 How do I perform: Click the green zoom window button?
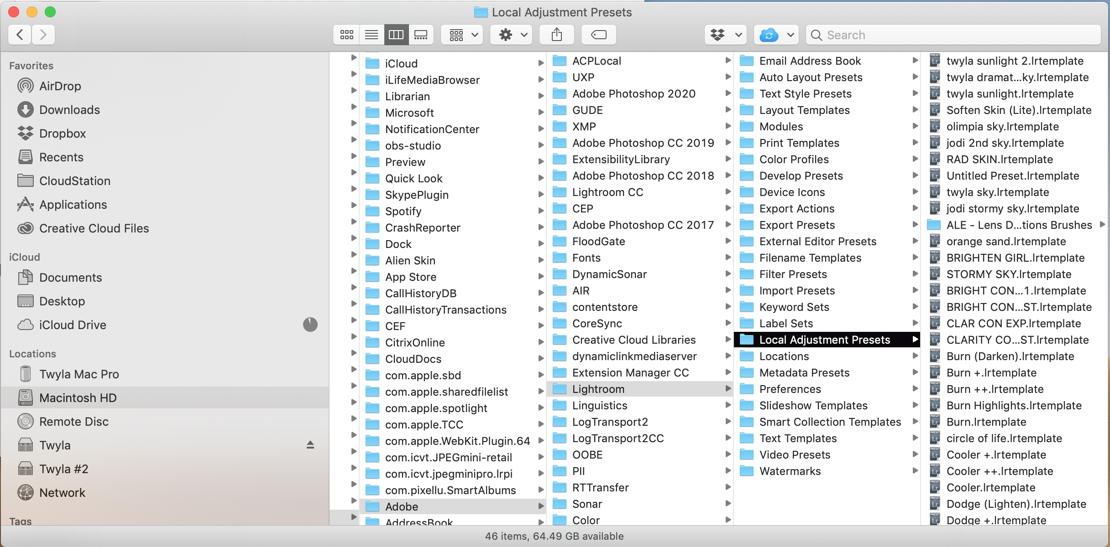click(x=50, y=12)
